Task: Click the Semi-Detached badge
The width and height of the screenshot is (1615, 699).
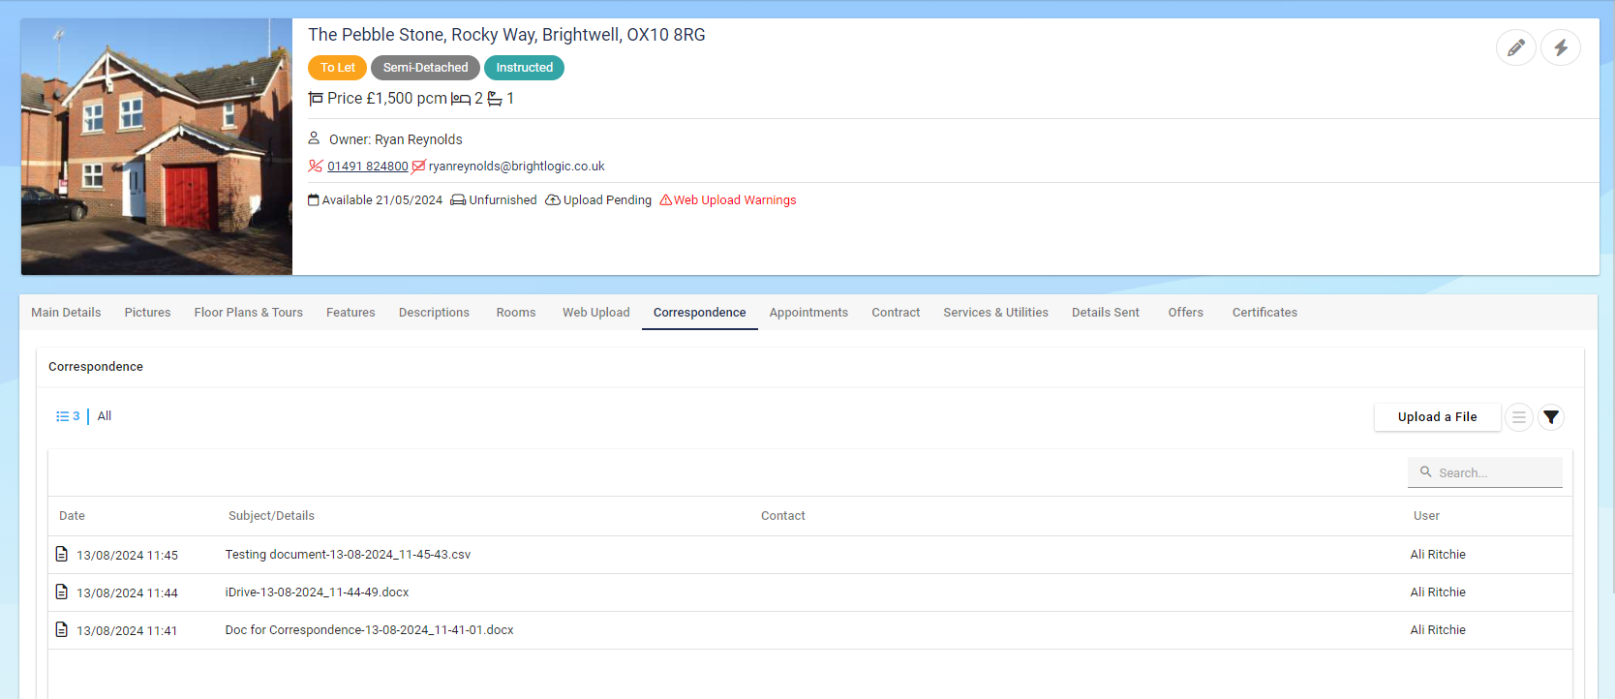Action: [425, 68]
